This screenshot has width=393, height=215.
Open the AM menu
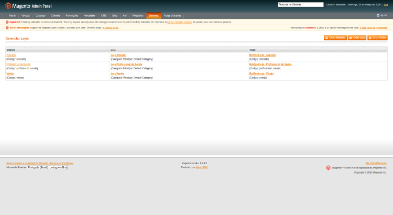pos(125,16)
